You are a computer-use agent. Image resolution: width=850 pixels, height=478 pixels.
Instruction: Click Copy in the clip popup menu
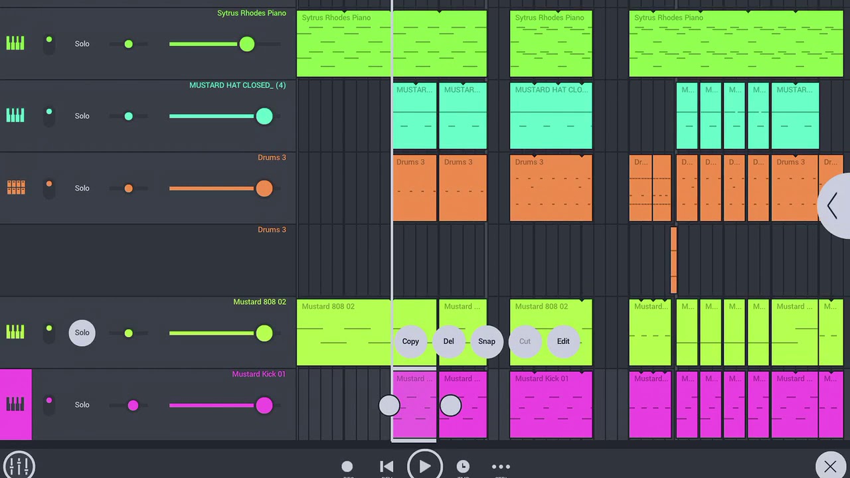[410, 341]
